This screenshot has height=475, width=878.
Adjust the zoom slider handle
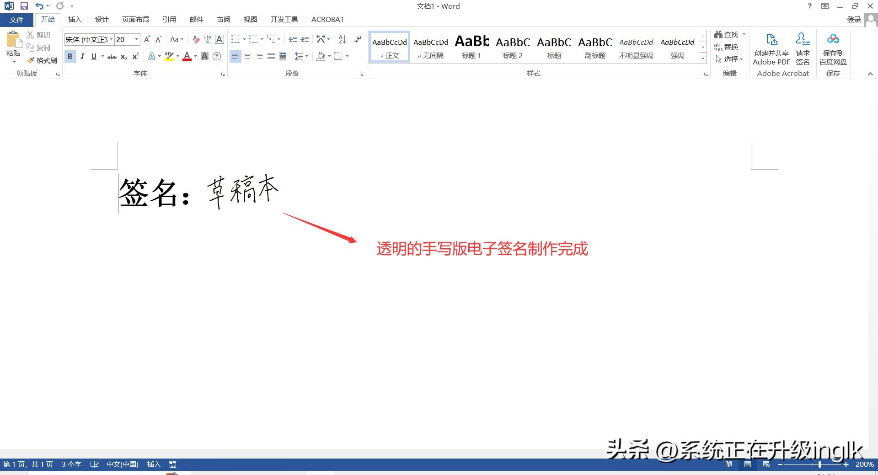click(819, 464)
